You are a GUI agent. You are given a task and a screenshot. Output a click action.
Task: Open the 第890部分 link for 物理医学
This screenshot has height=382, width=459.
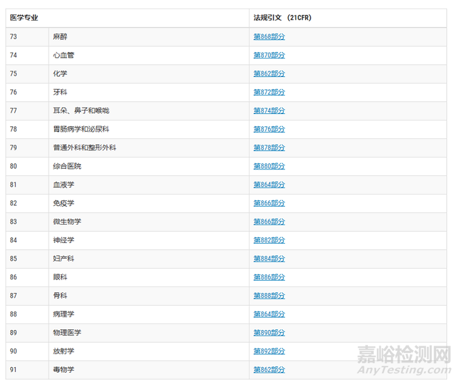tap(269, 333)
